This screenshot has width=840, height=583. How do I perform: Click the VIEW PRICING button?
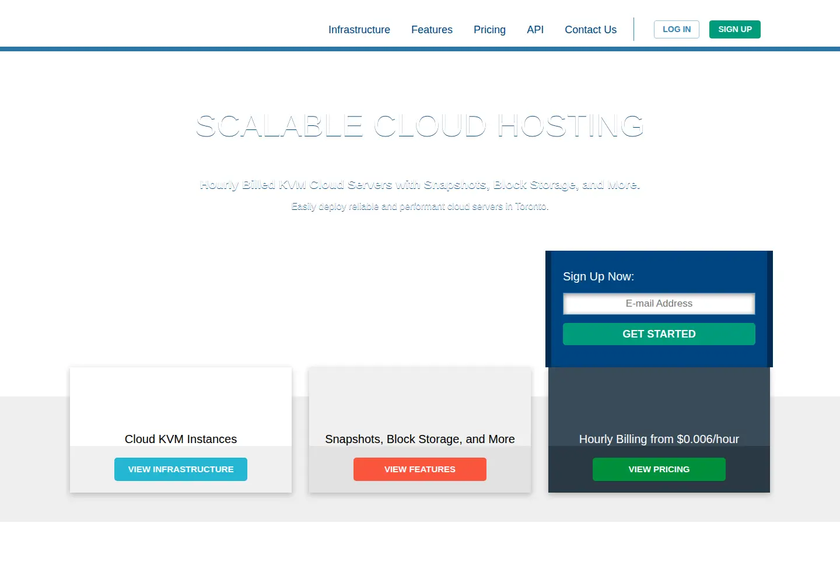(x=659, y=469)
